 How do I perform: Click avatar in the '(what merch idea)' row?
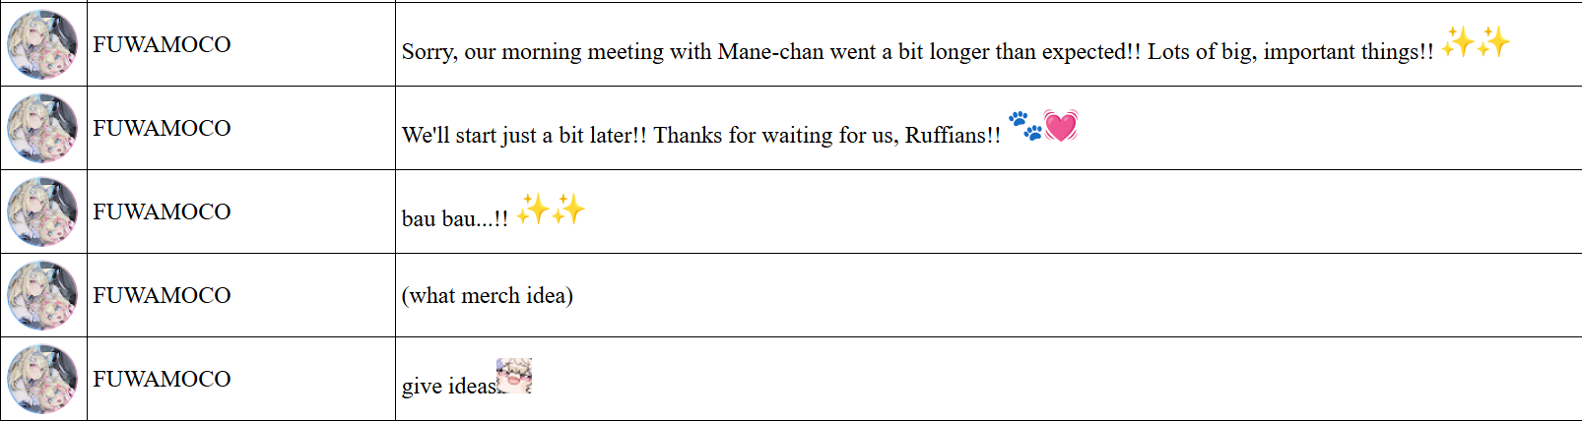(42, 295)
